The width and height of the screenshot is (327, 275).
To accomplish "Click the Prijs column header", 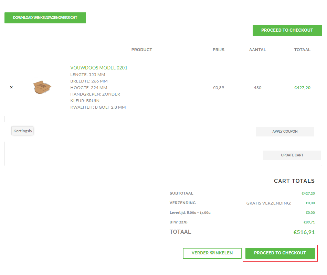I will click(218, 50).
